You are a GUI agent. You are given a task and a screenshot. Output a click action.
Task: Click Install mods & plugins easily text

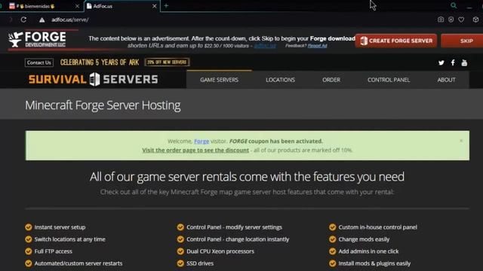coord(374,263)
